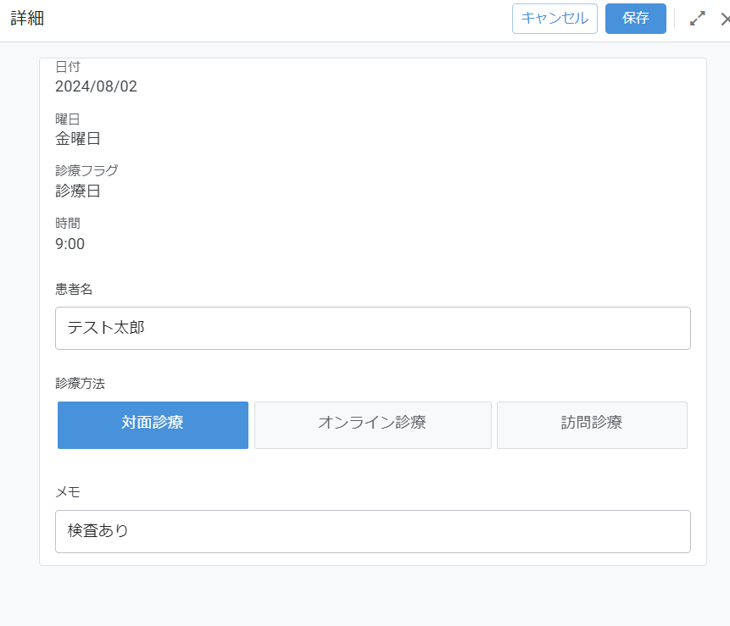Click the date value 2024/08/02
Image resolution: width=730 pixels, height=626 pixels.
pyautogui.click(x=96, y=86)
